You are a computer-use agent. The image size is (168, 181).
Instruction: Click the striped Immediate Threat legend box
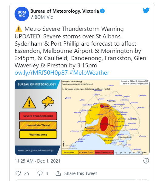click(38, 125)
